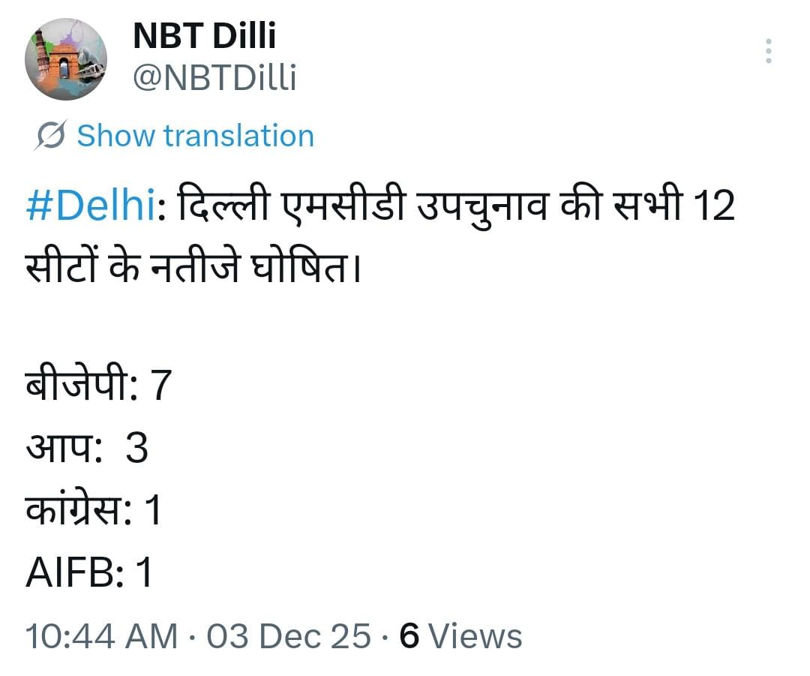This screenshot has height=676, width=810.
Task: Click the Show translation link
Action: click(x=195, y=136)
